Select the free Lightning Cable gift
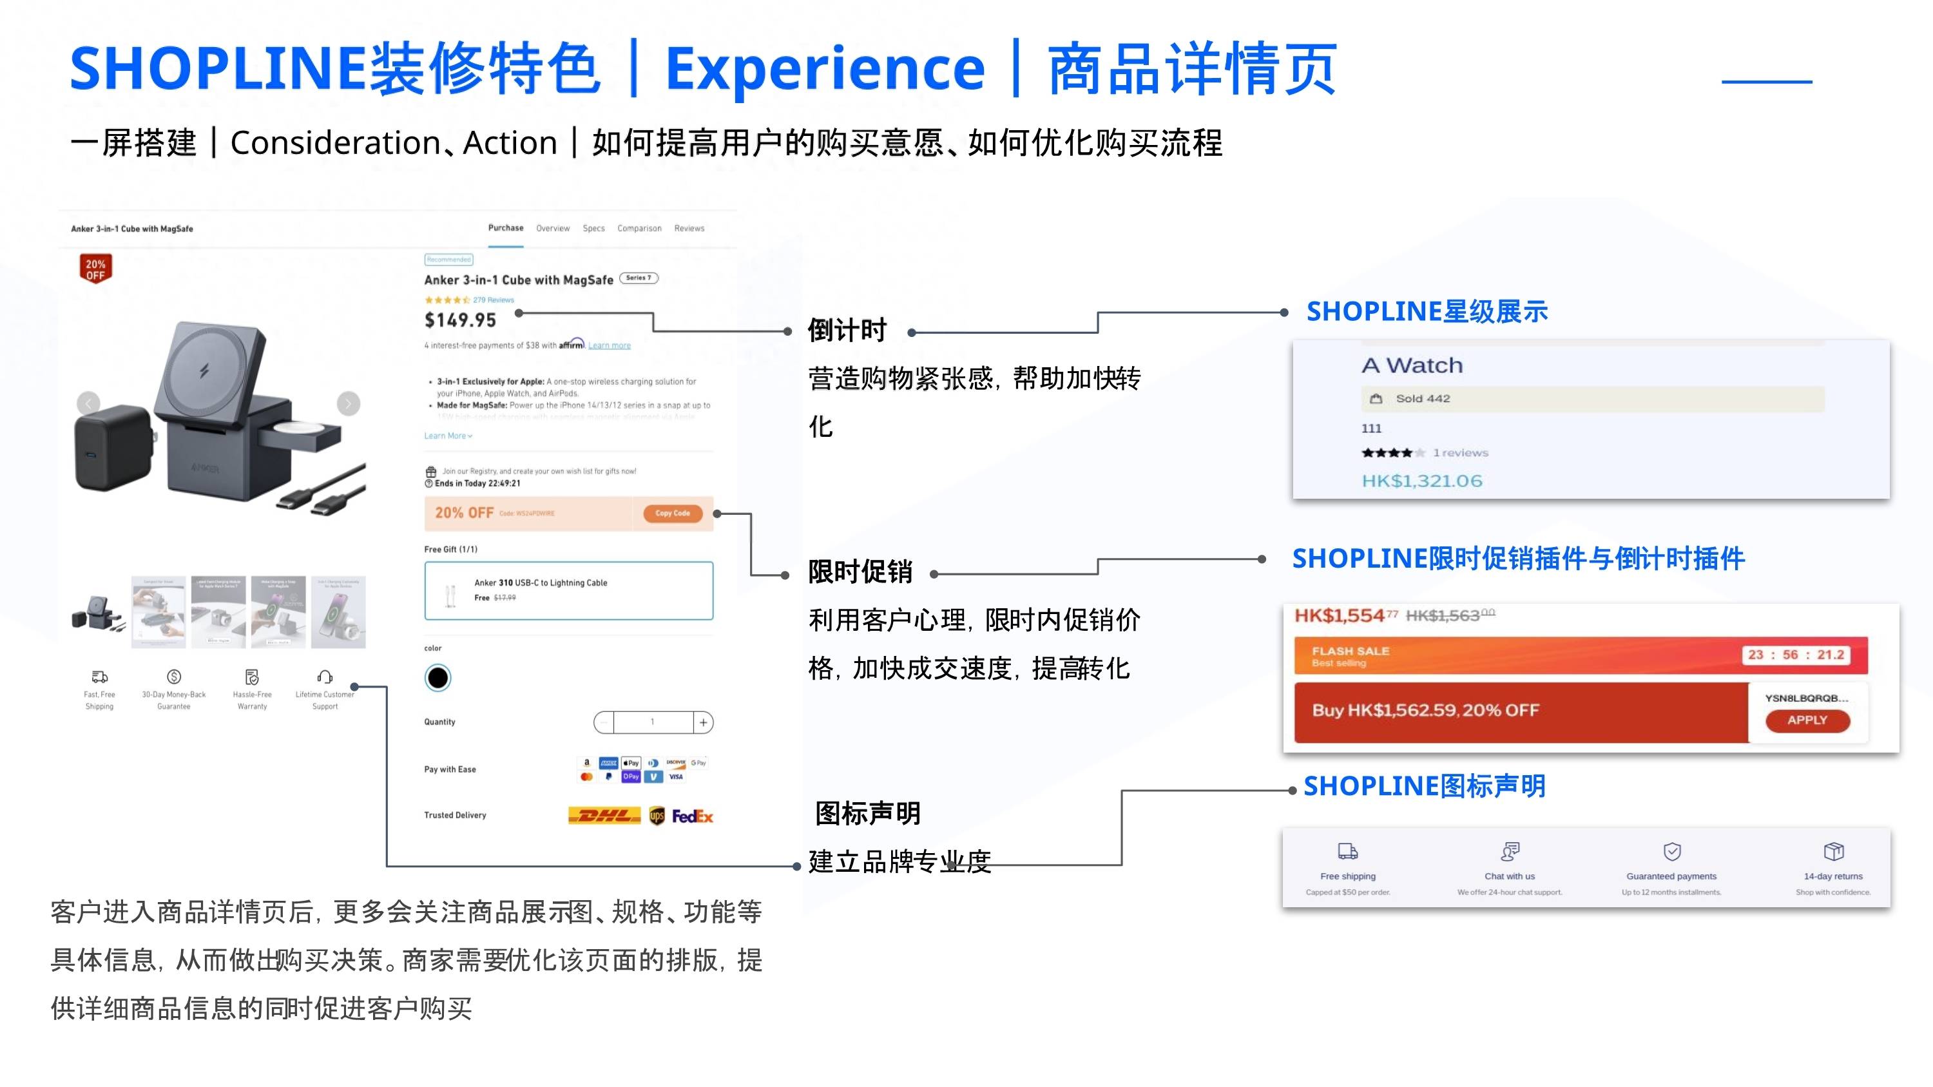This screenshot has height=1087, width=1933. 569,590
